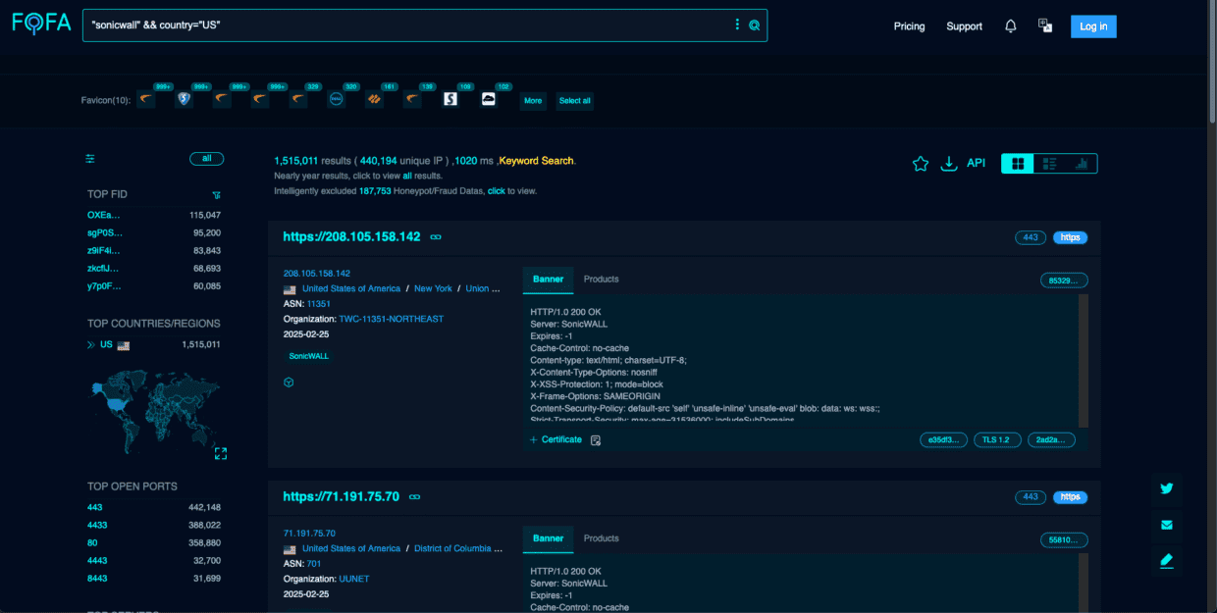Open the Pricing page
Image resolution: width=1217 pixels, height=613 pixels.
tap(909, 26)
